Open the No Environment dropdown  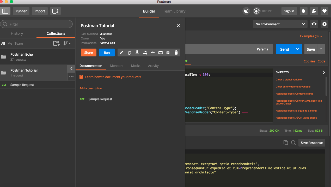pos(280,24)
